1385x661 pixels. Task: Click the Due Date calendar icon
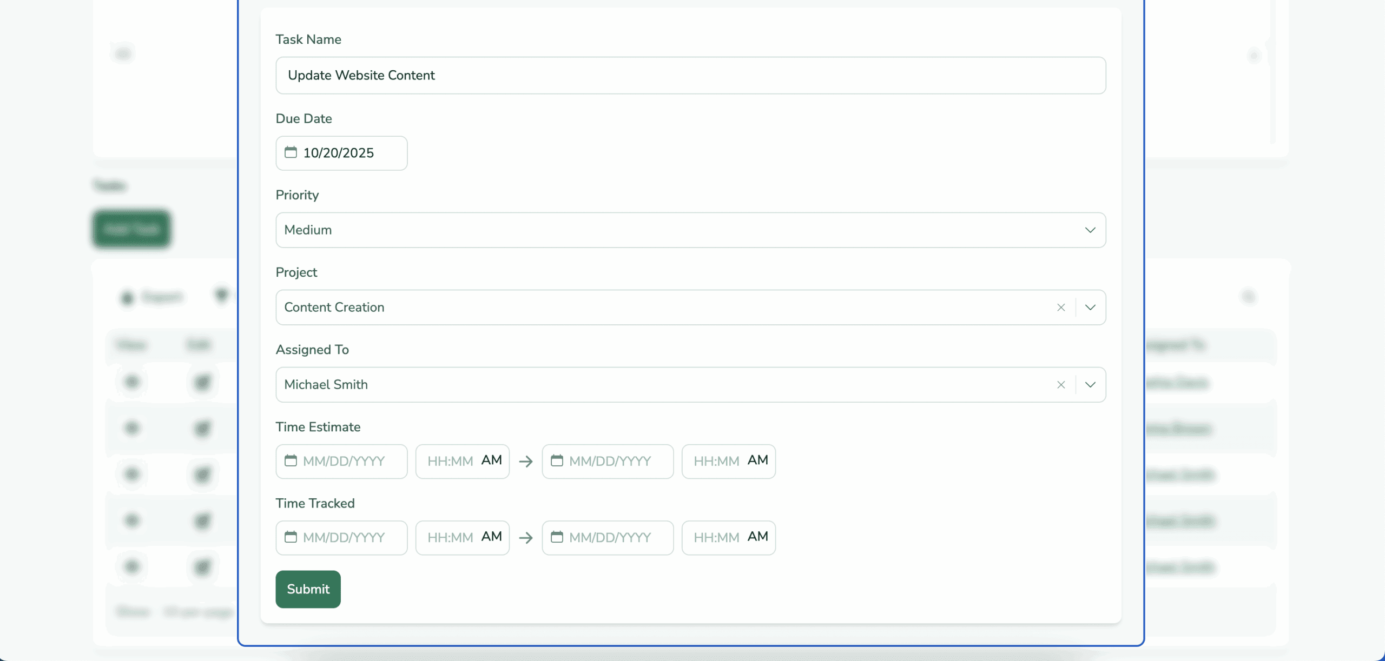[x=291, y=152]
